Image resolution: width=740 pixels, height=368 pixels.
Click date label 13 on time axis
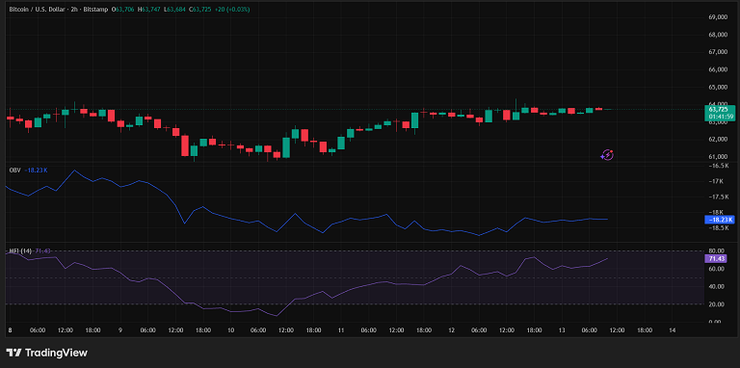pyautogui.click(x=562, y=330)
